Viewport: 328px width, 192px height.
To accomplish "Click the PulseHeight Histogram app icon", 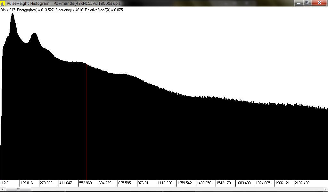I will 3,3.
